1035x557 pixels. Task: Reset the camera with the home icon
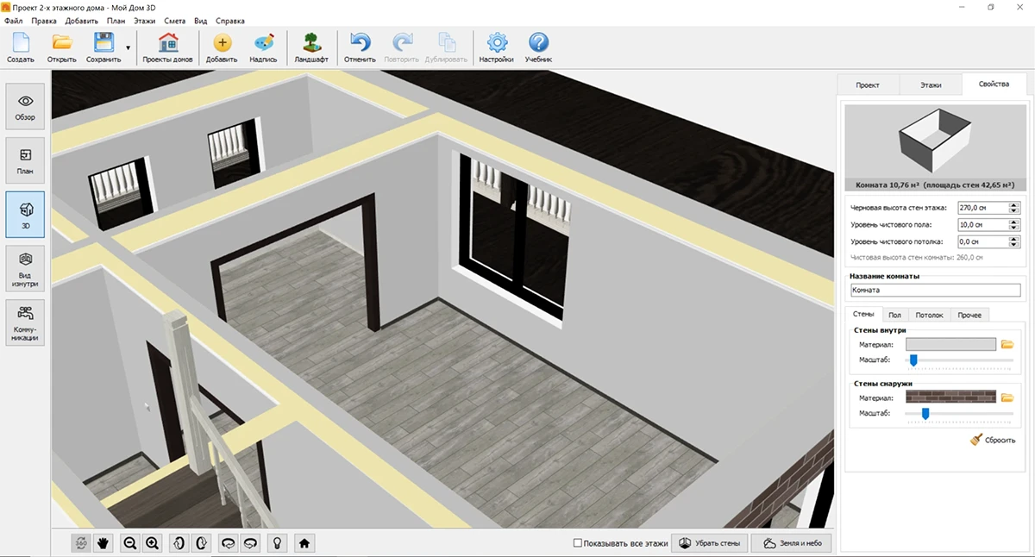304,543
